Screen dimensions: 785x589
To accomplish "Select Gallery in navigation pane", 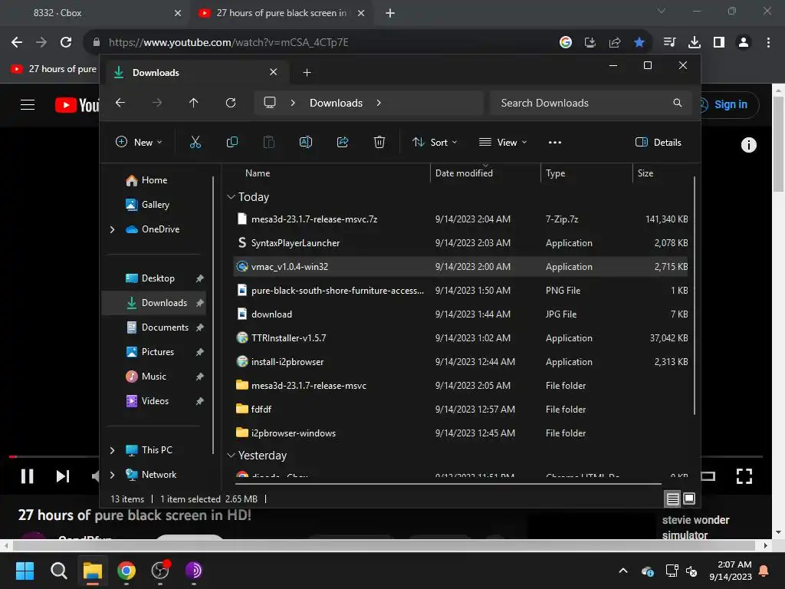I will (153, 205).
